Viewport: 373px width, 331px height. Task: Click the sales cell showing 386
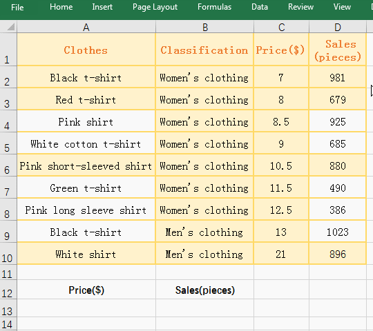(338, 210)
